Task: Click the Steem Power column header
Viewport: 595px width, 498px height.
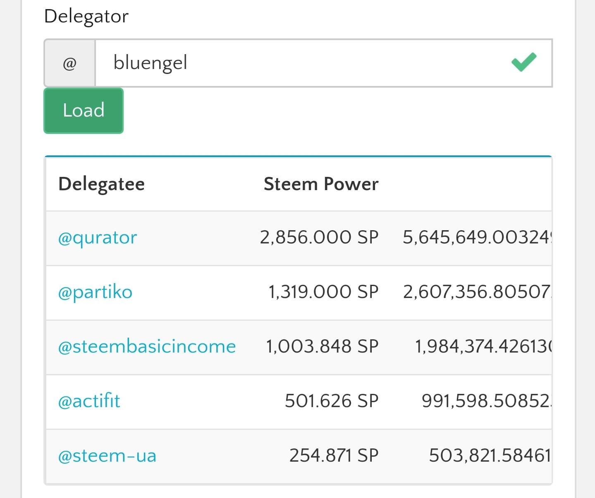Action: pyautogui.click(x=321, y=184)
